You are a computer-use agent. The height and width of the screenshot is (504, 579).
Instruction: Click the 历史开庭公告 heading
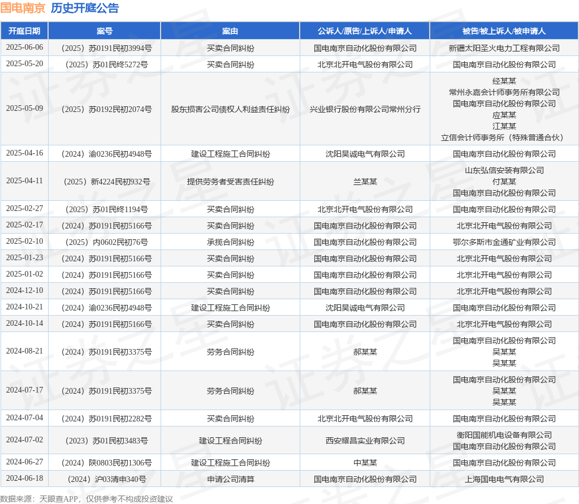click(85, 8)
